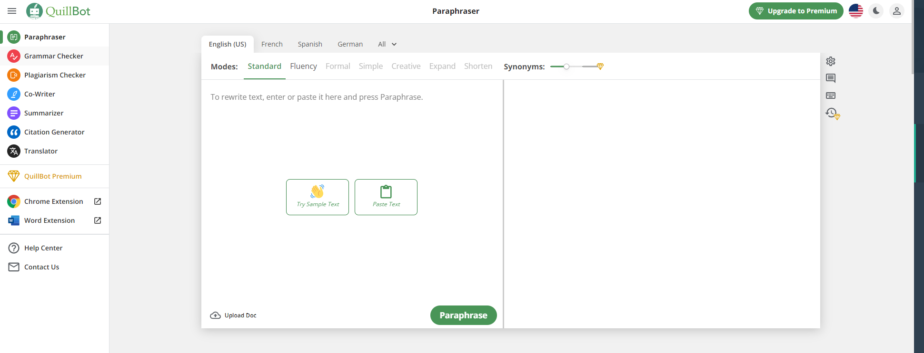Click QuillBot Premium diamond icon
924x353 pixels.
(14, 176)
